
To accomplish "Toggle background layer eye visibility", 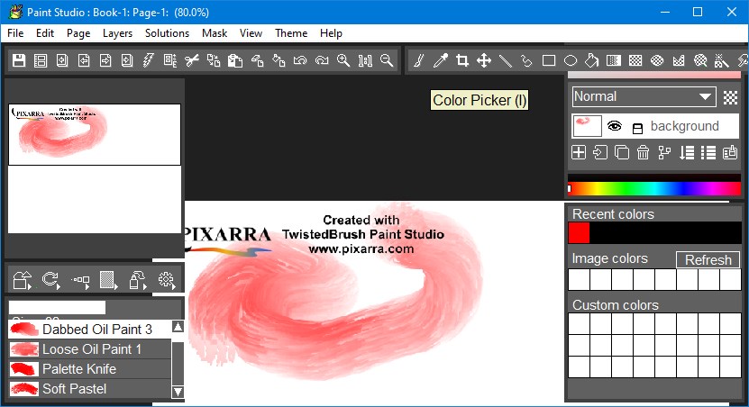I will click(x=615, y=126).
